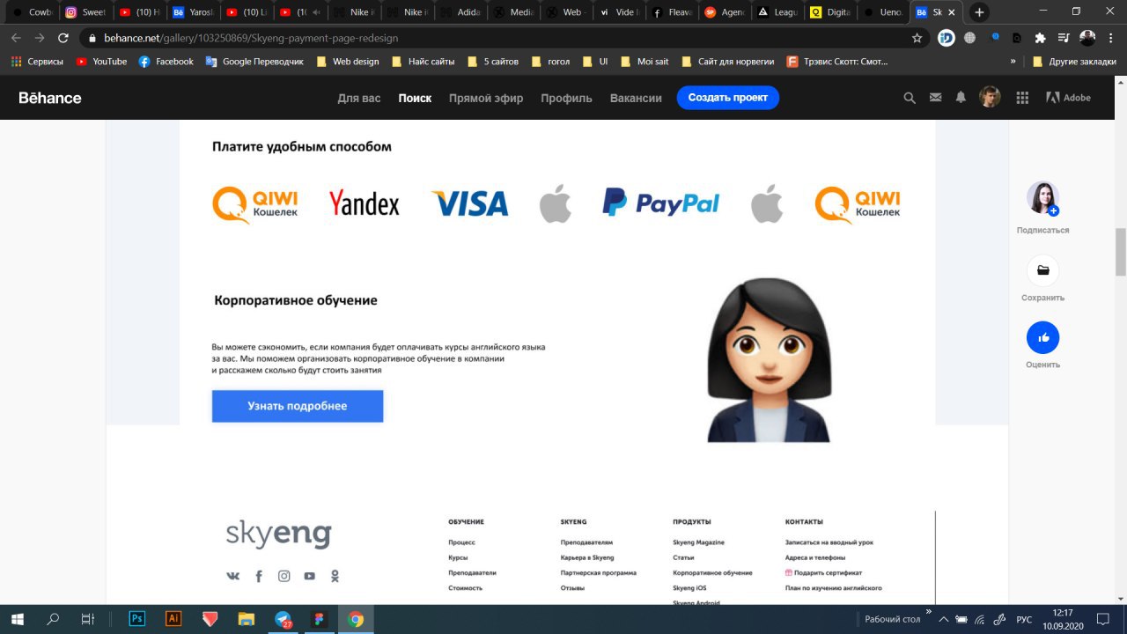The image size is (1127, 634).
Task: Follow the project author avatar
Action: [x=1043, y=199]
